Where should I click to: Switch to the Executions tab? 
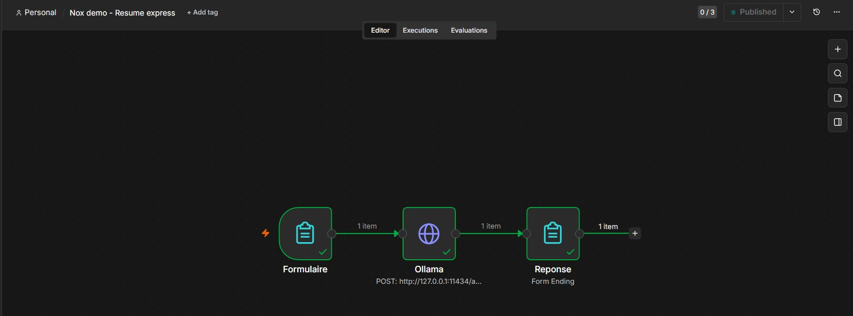coord(420,30)
